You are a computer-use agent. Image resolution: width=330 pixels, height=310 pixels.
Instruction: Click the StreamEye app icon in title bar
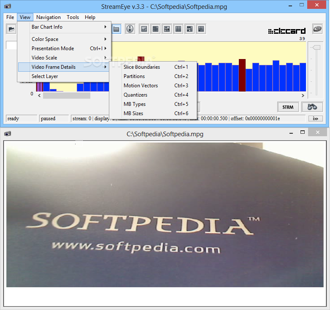(x=8, y=6)
